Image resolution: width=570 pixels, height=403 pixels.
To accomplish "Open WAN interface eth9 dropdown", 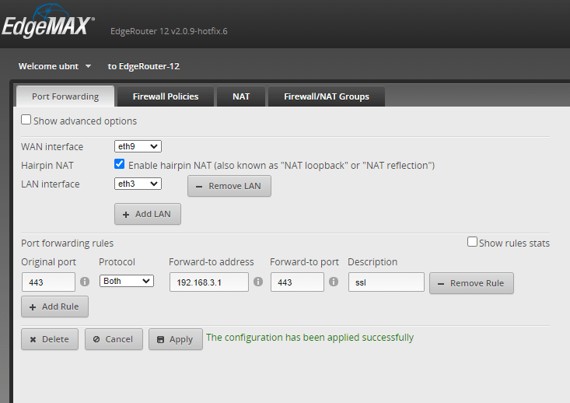I will (138, 146).
